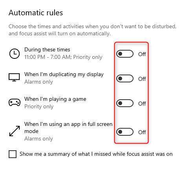185x173 pixels.
Task: Click the Off label beside During these times
Action: pyautogui.click(x=142, y=54)
